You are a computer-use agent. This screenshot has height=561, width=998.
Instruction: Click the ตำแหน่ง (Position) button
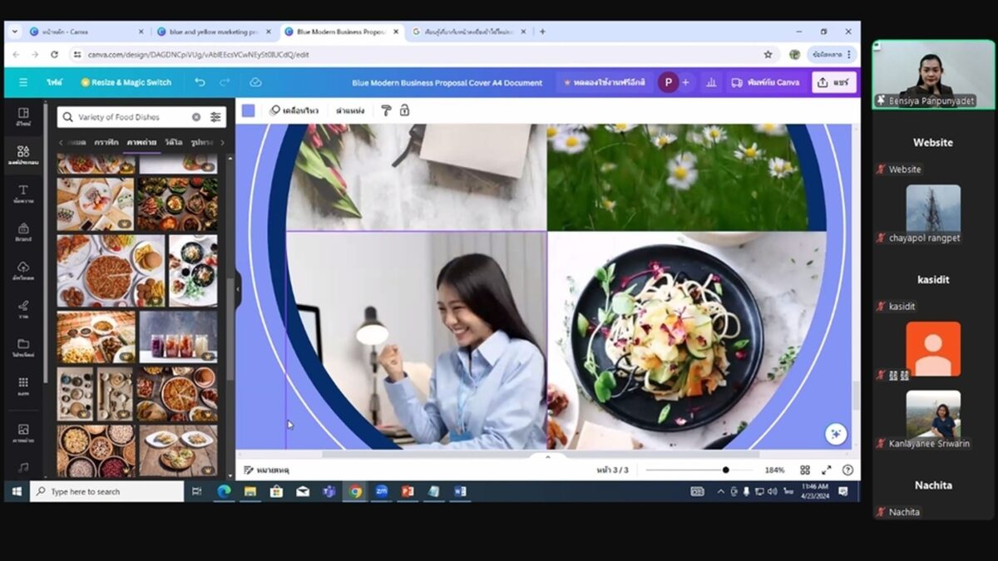350,111
